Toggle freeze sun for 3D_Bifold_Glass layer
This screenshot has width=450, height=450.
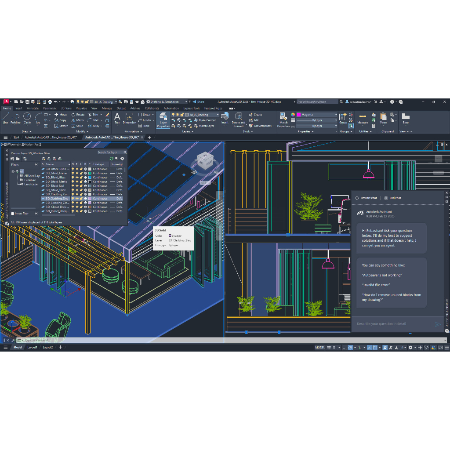[x=77, y=178]
